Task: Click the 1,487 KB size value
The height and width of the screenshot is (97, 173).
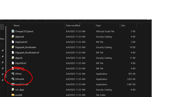Action: [131, 84]
